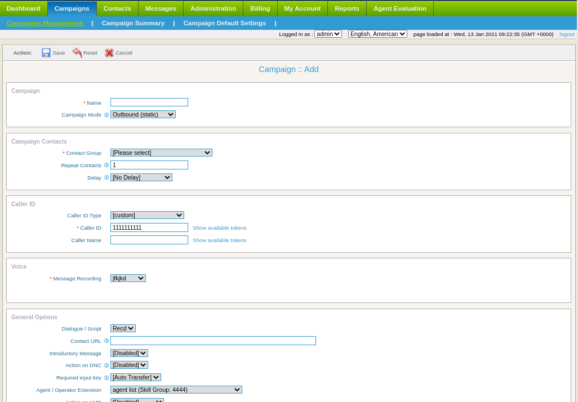
Task: Open the Introductory Message dropdown
Action: click(x=129, y=353)
